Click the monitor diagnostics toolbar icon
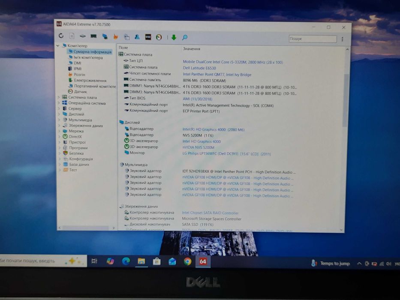 [105, 36]
